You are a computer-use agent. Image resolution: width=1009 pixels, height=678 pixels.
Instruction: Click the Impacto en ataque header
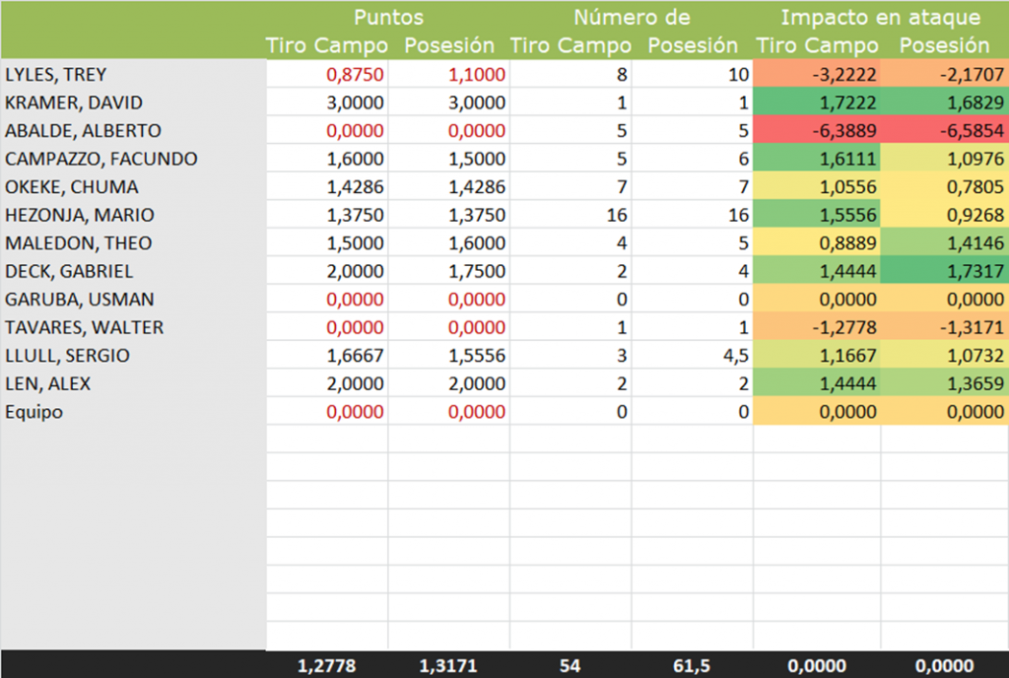[880, 18]
